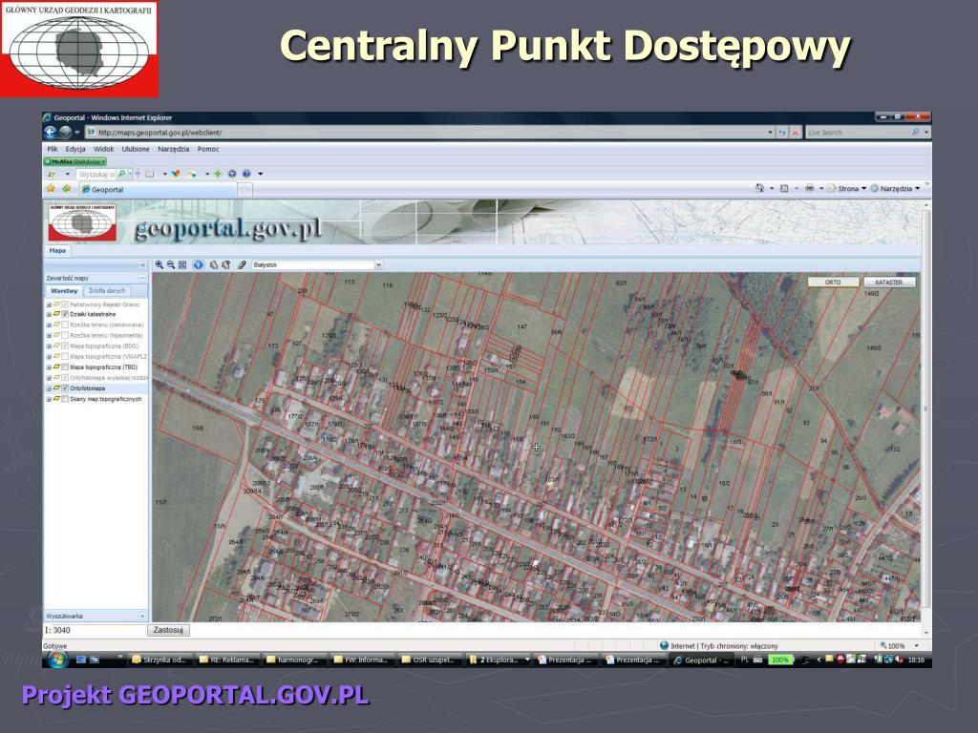Select the Mapa page tab

tap(57, 251)
